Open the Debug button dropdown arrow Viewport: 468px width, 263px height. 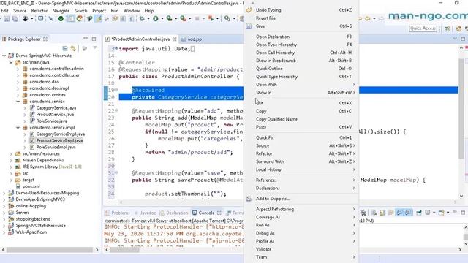148,18
